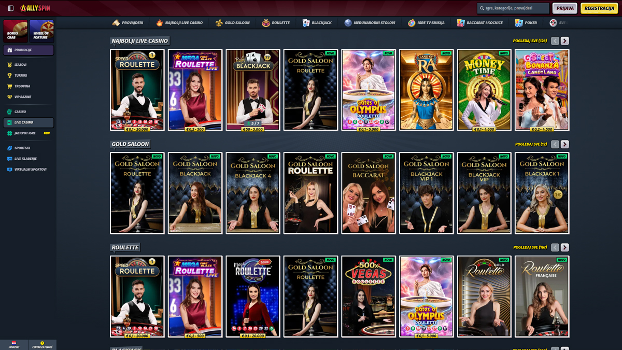Open Ruby Blackjack game card
The image size is (622, 350).
253,90
